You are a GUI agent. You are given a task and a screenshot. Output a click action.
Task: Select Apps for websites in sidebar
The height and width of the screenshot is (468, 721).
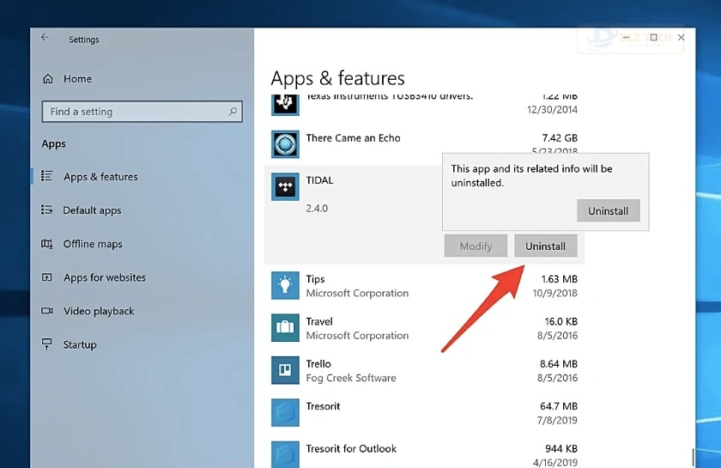(x=104, y=277)
